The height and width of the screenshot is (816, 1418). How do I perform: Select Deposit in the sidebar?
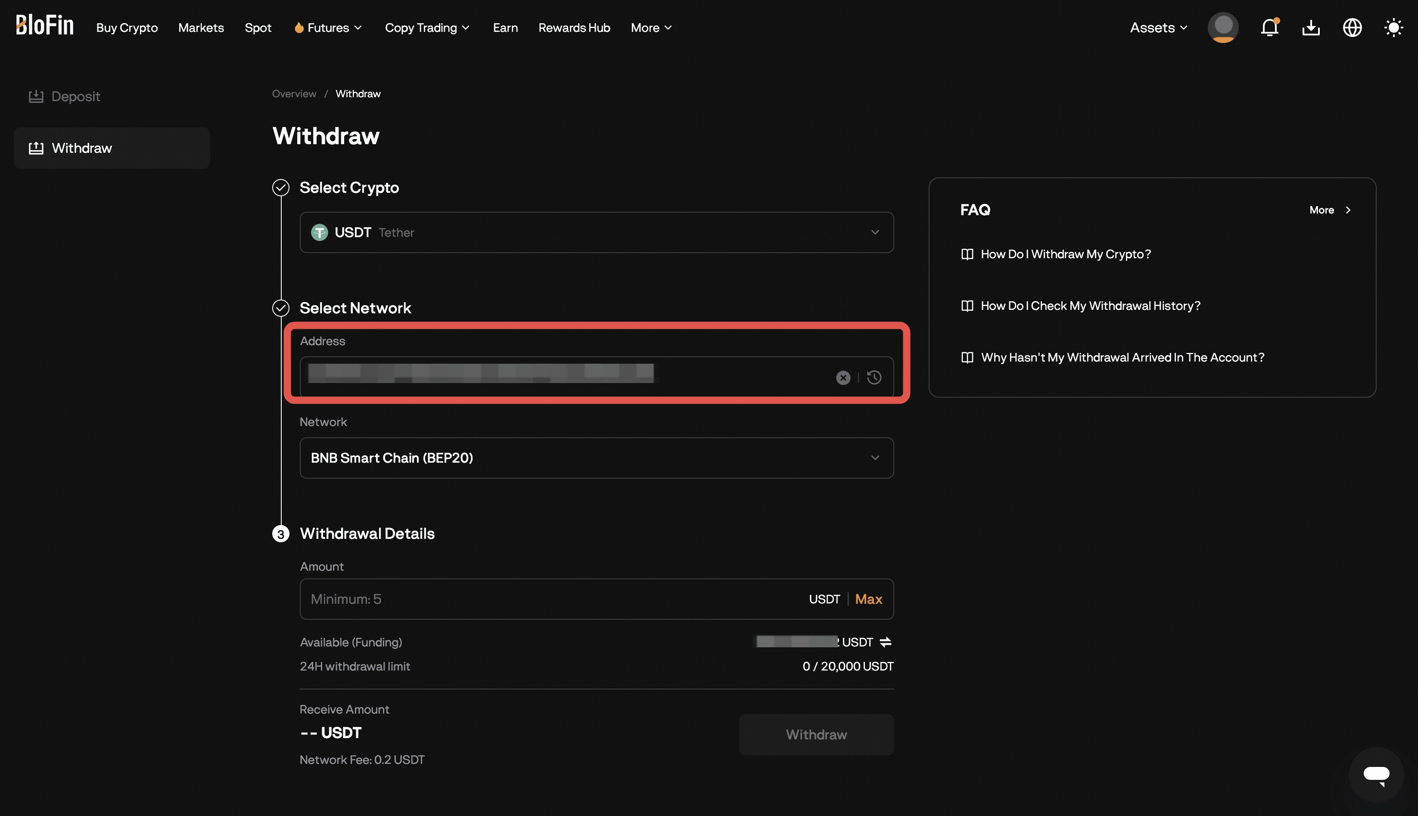click(75, 96)
